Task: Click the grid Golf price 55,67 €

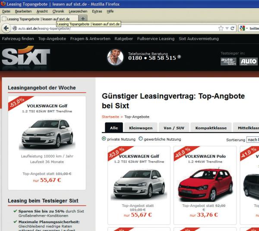Action: [x=141, y=215]
